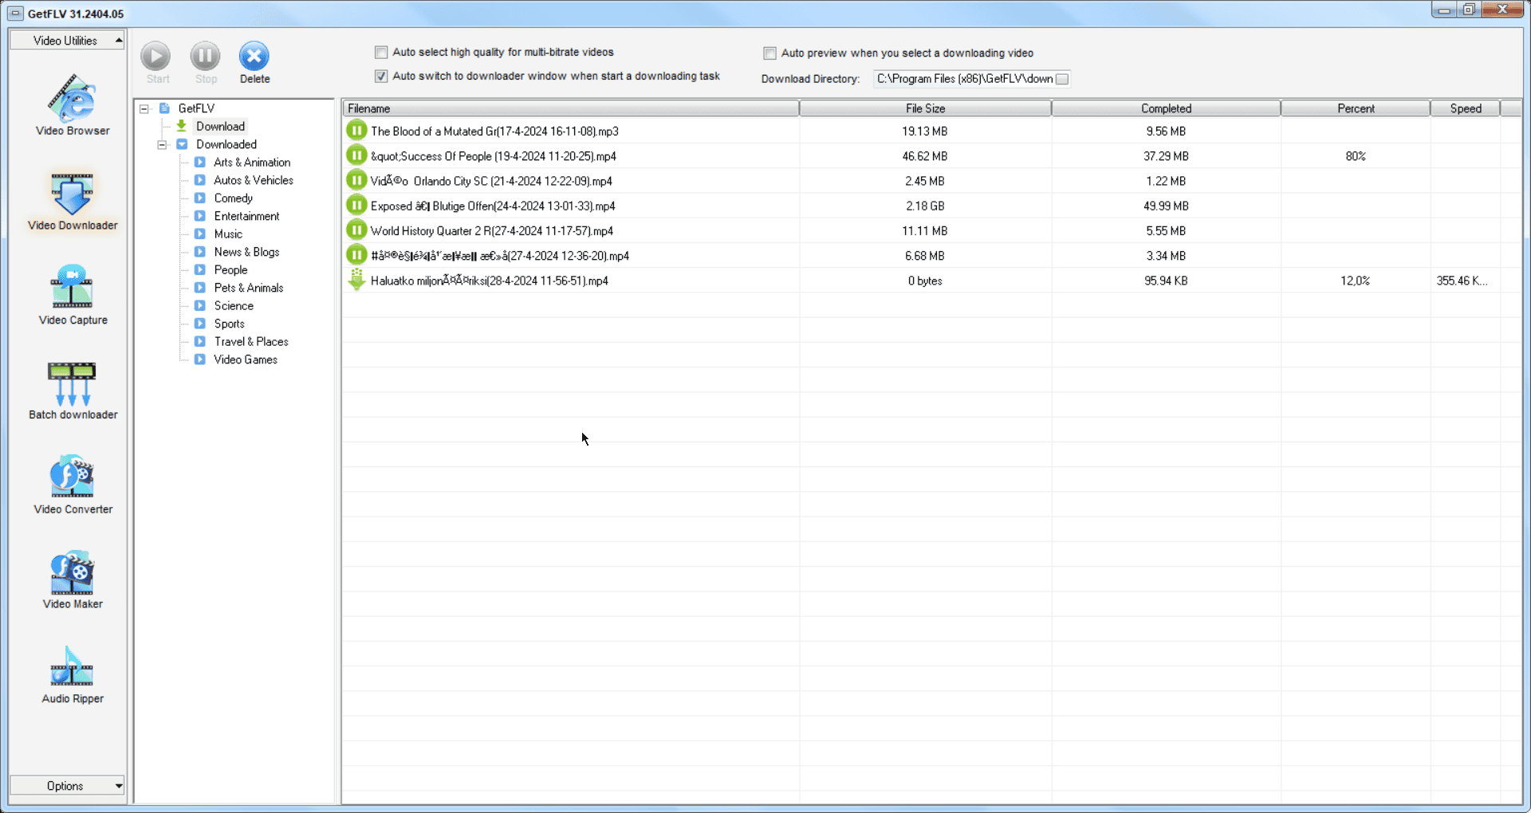Select 'The Blood of a Mutated' mp3 filename
Screen dimensions: 1531x813
[494, 132]
